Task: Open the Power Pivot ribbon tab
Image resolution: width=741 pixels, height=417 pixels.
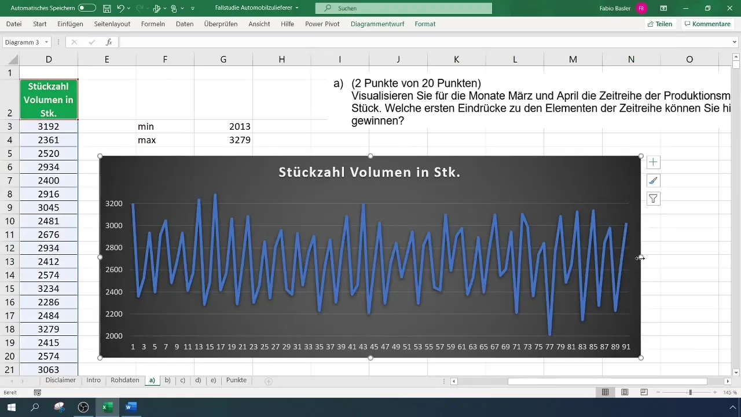Action: (x=322, y=24)
